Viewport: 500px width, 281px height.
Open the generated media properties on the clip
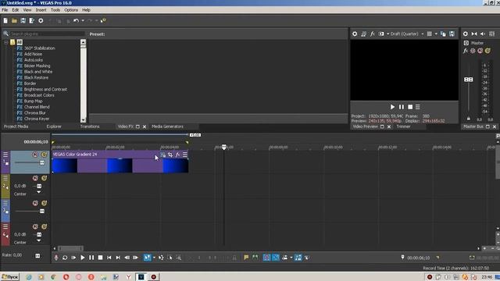[163, 155]
